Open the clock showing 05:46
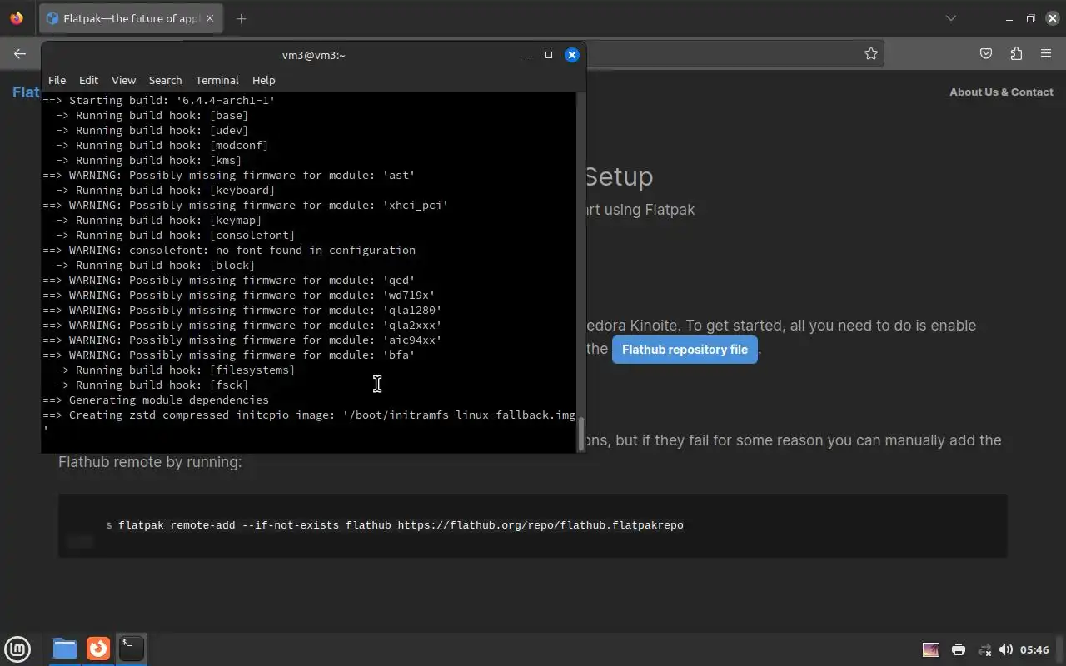The width and height of the screenshot is (1066, 666). [x=1034, y=649]
